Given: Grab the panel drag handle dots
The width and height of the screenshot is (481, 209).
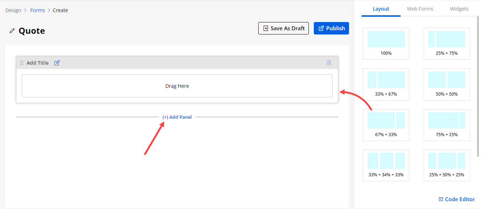Looking at the screenshot, I should tap(22, 63).
